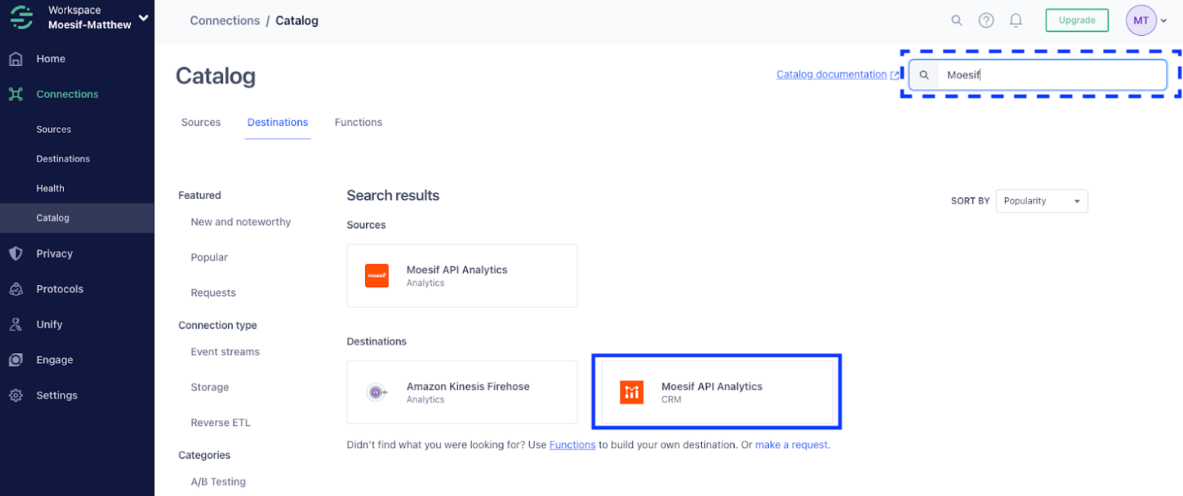The image size is (1183, 496).
Task: Open Engage sidebar icon
Action: click(x=16, y=359)
